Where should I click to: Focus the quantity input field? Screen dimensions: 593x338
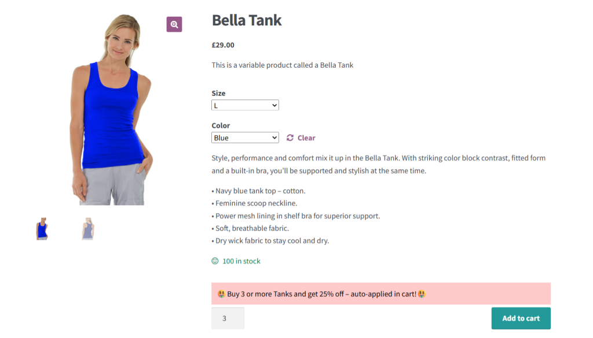228,318
